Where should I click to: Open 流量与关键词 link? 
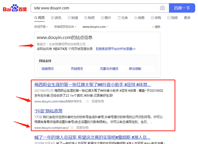coord(109,69)
